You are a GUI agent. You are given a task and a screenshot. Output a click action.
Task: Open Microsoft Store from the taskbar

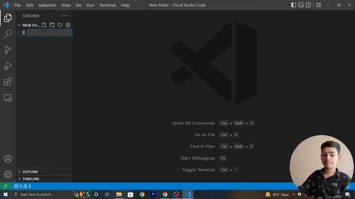130,194
